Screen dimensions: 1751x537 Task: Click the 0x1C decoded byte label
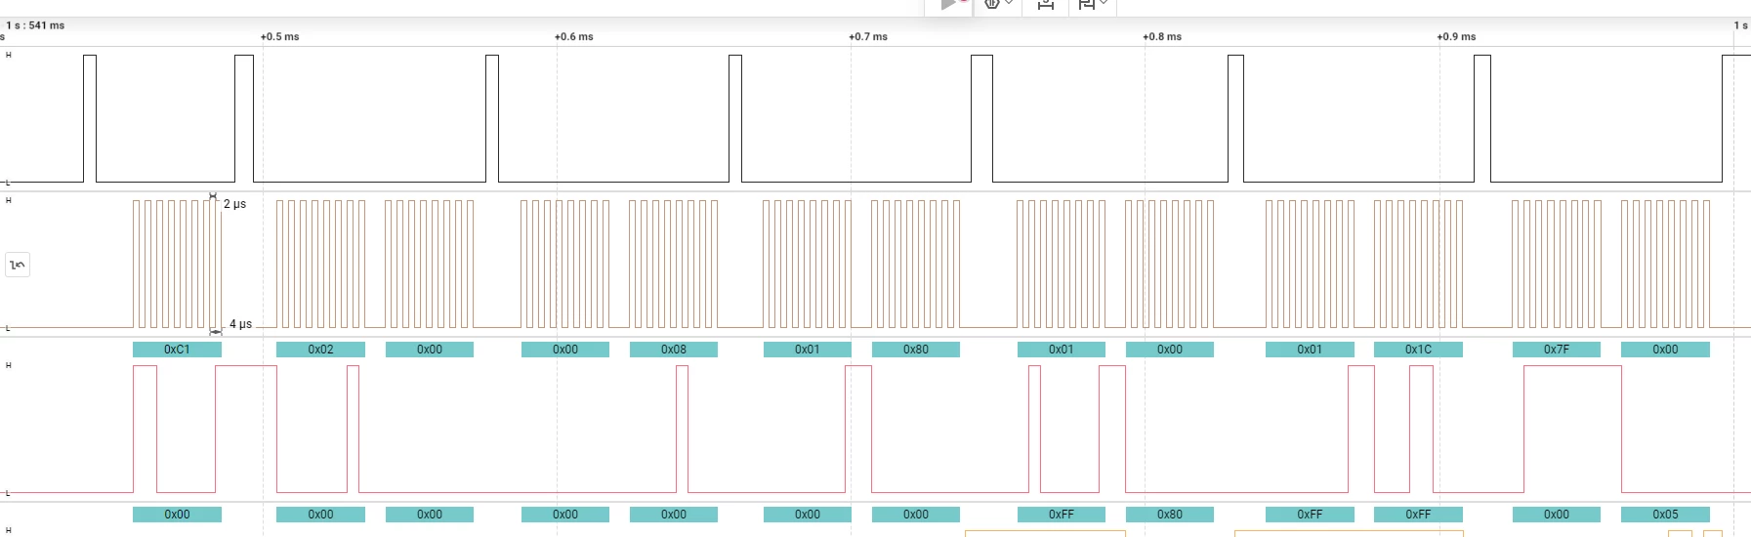1418,350
